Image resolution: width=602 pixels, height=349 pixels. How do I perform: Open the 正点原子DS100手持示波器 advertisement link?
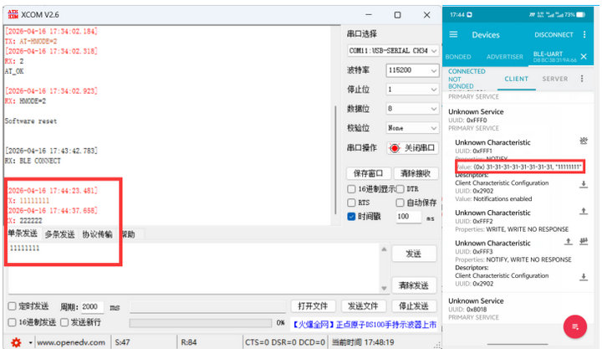(x=365, y=325)
